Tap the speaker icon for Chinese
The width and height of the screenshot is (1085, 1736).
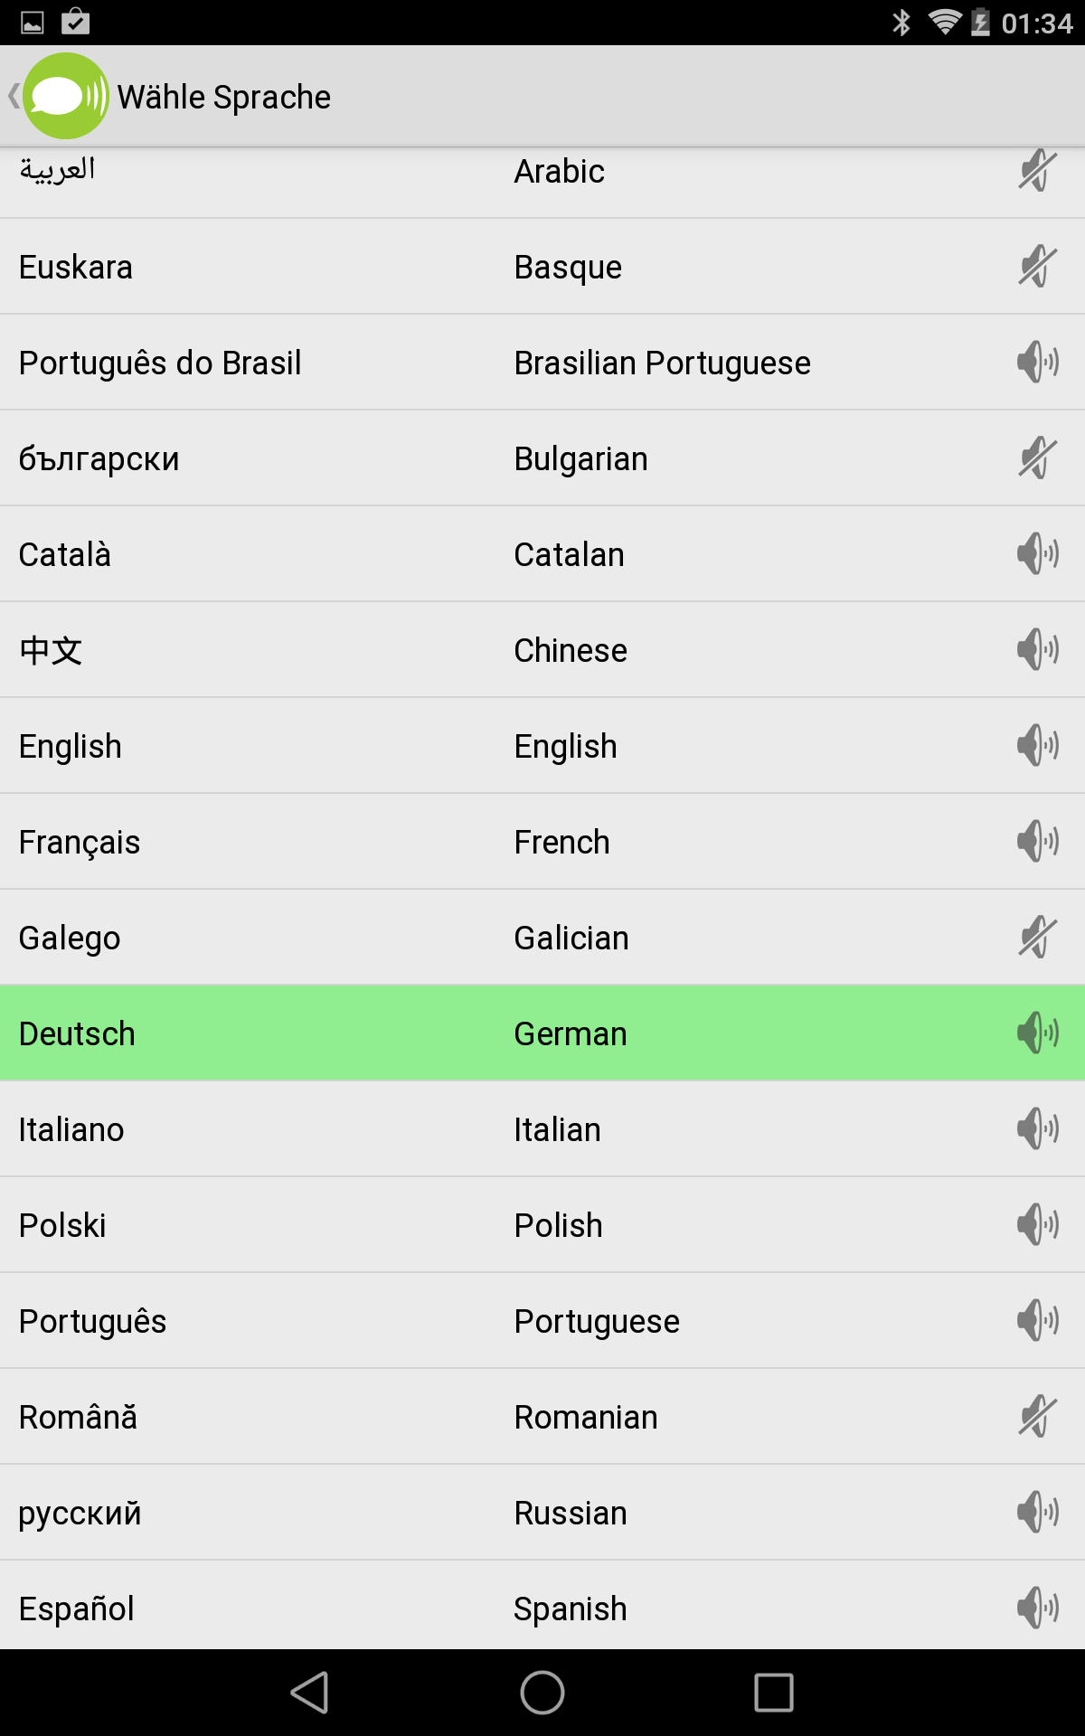(x=1038, y=650)
